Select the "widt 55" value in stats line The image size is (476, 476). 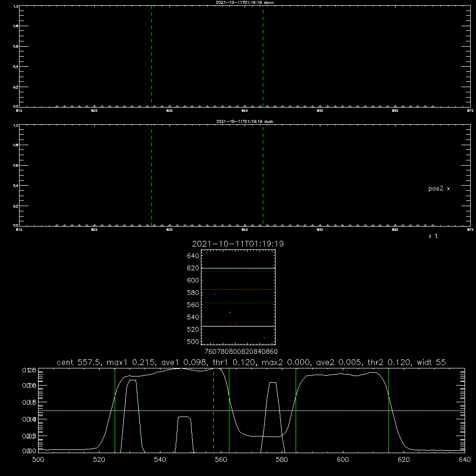coord(431,362)
